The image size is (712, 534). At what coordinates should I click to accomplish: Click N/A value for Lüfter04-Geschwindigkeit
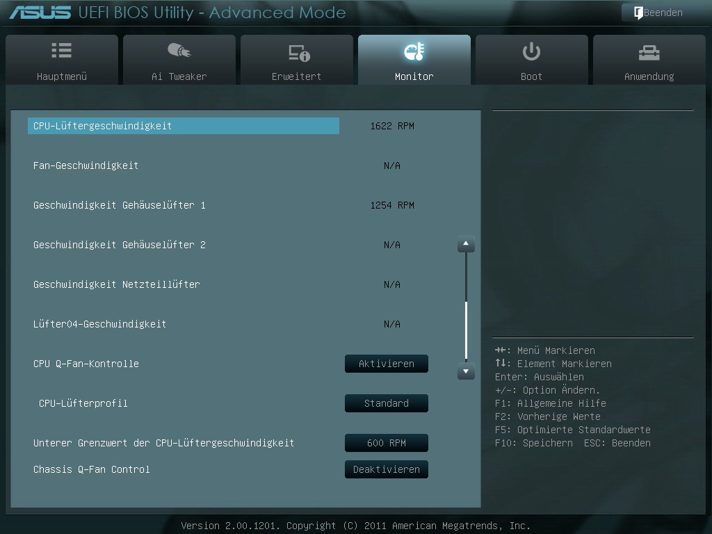click(392, 324)
